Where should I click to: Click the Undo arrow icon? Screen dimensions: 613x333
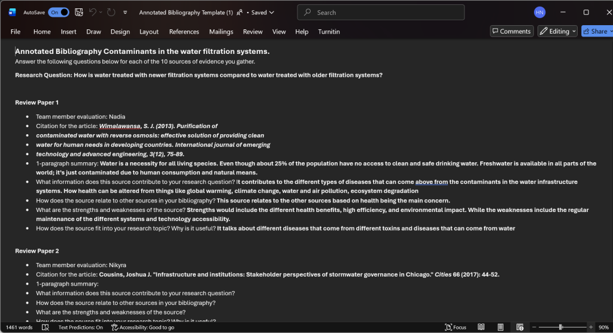(93, 12)
